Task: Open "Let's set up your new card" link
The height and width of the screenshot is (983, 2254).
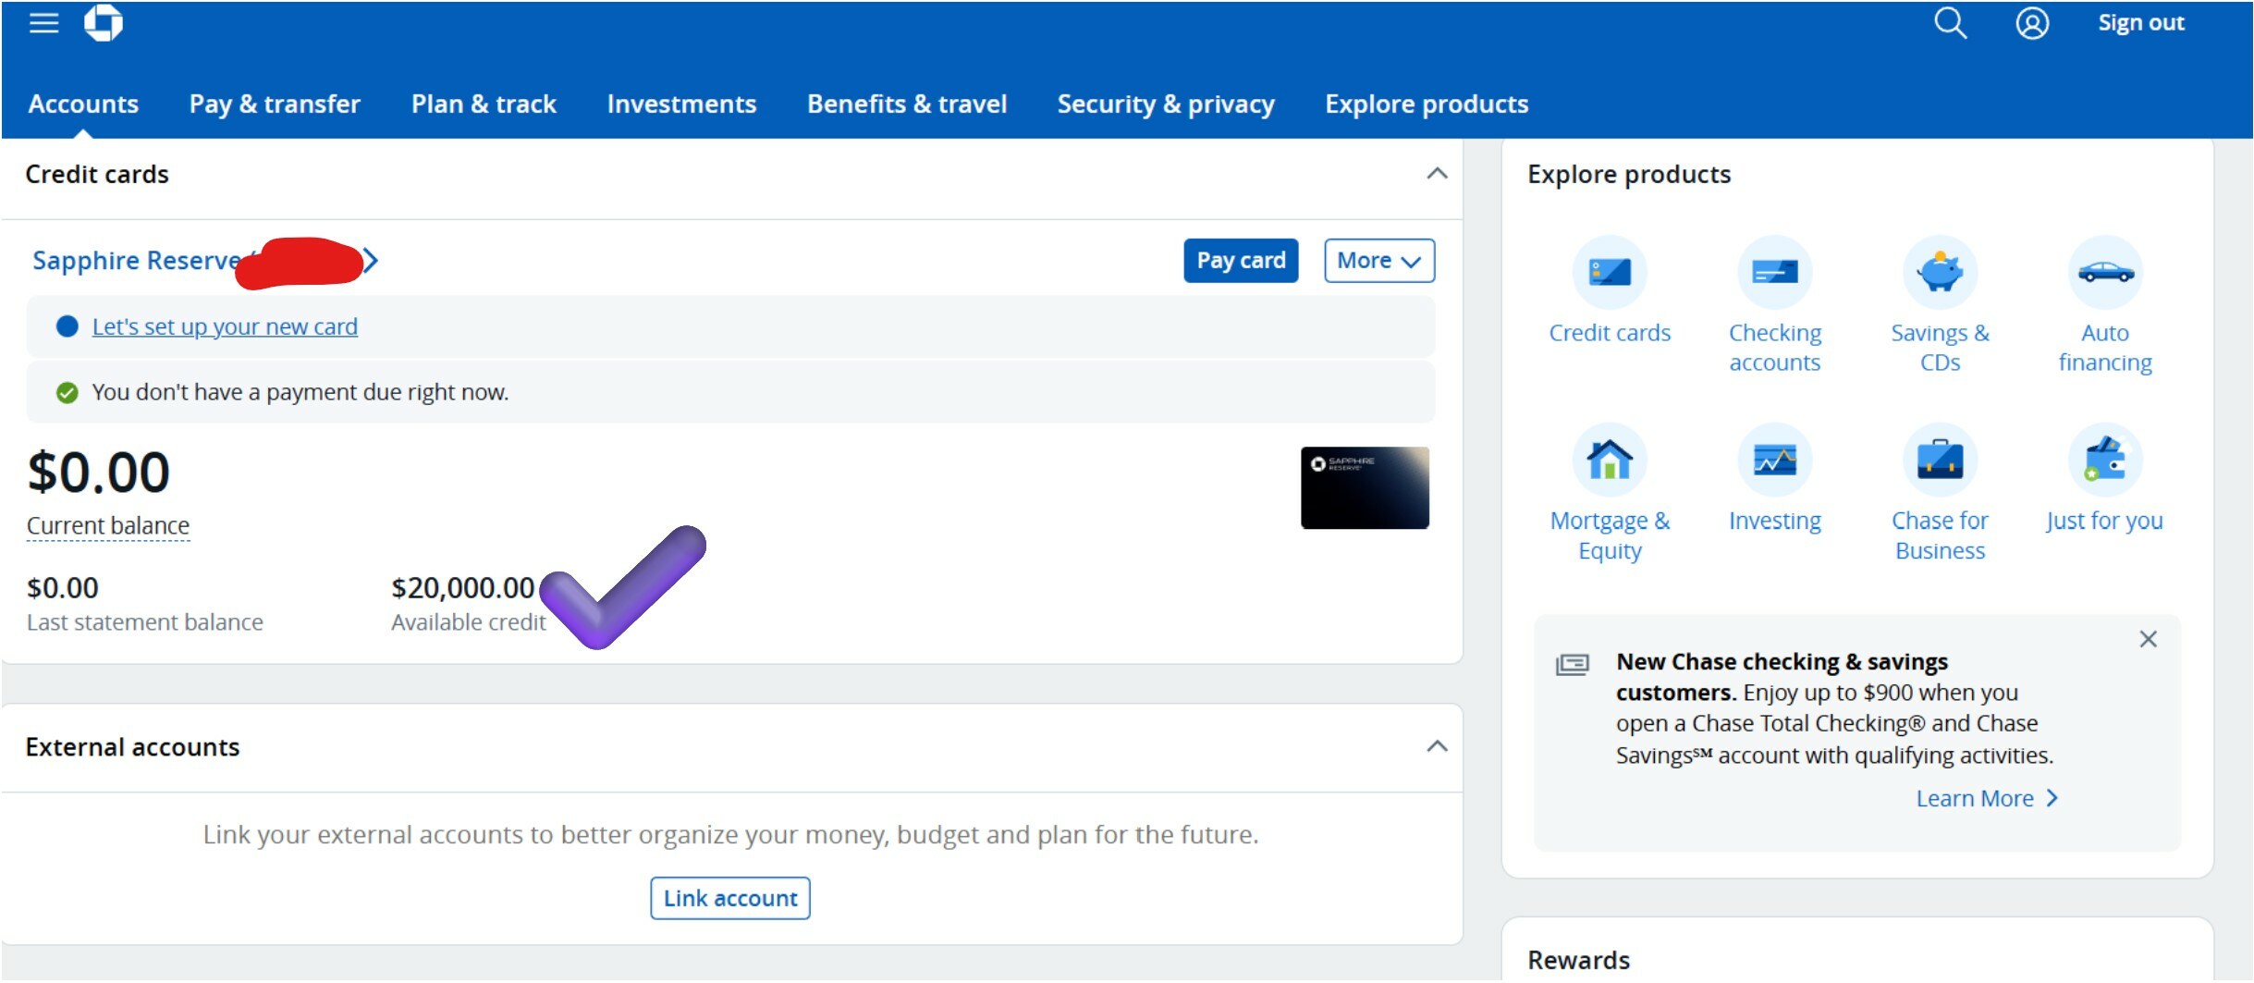Action: pos(225,326)
